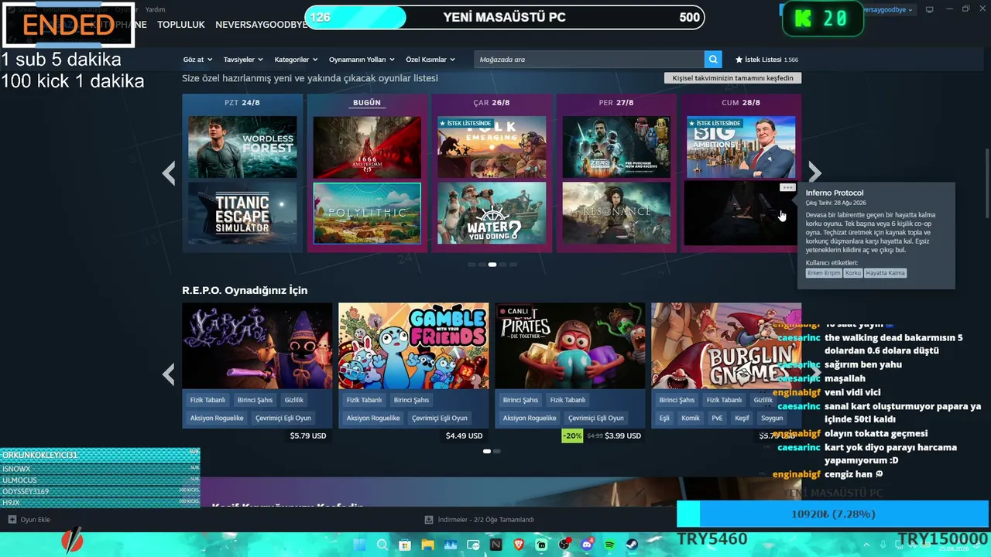Open the Burglin' Gnomes game thumbnail

[x=726, y=346]
